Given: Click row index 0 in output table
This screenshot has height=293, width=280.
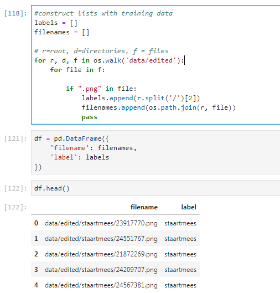Looking at the screenshot, I should tap(36, 223).
